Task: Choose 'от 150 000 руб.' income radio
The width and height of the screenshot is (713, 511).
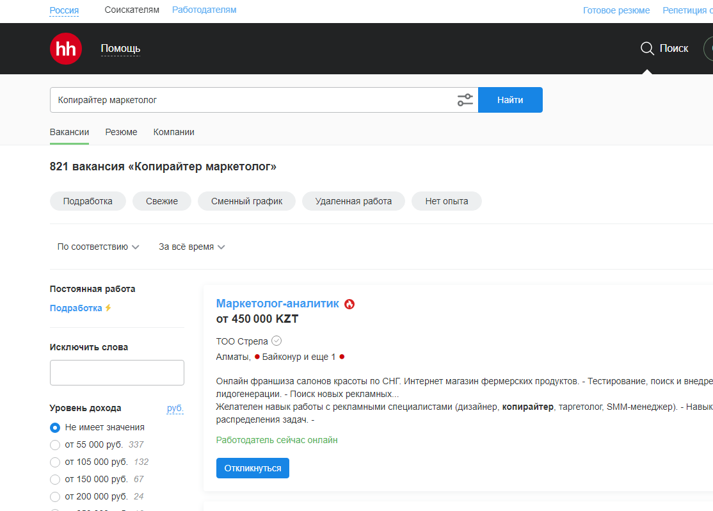Action: tap(55, 479)
